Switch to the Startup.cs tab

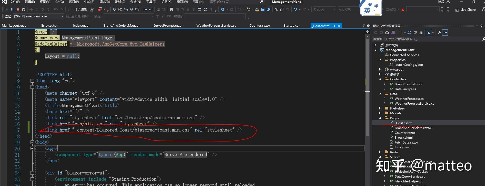pos(291,26)
